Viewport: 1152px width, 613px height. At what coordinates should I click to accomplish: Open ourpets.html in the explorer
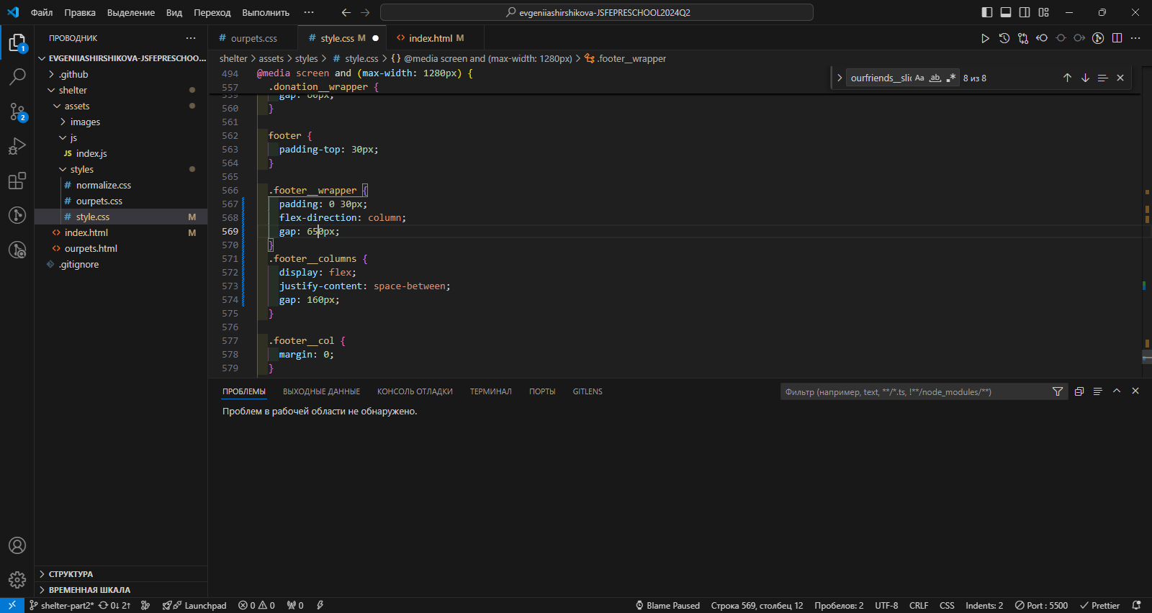pos(121,248)
